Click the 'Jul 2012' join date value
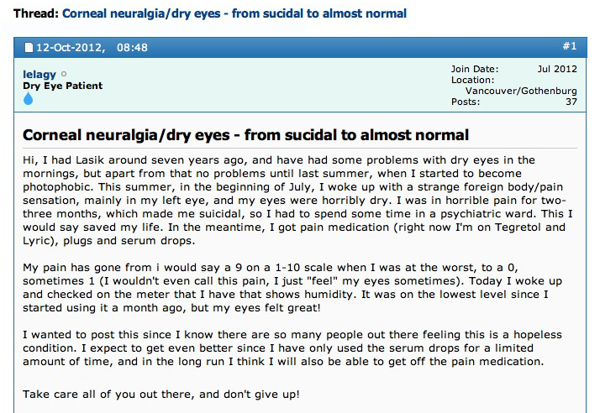The height and width of the screenshot is (413, 600). tap(557, 69)
